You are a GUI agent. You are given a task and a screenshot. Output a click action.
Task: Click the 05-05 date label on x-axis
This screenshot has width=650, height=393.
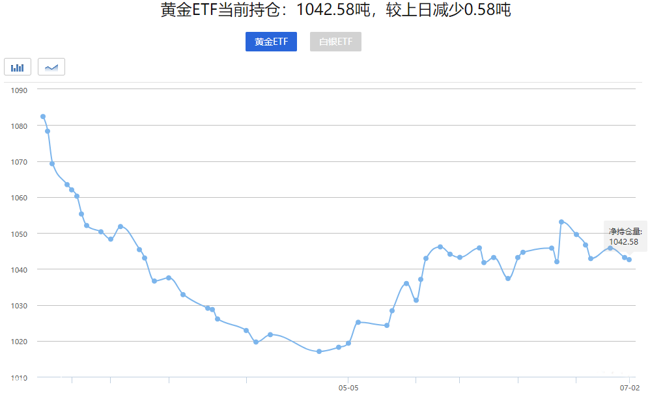[348, 387]
